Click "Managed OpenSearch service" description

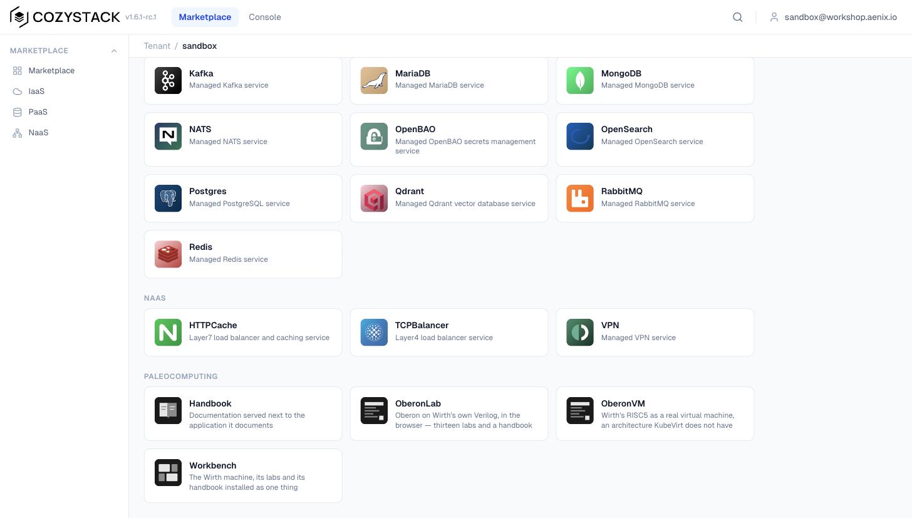click(652, 142)
